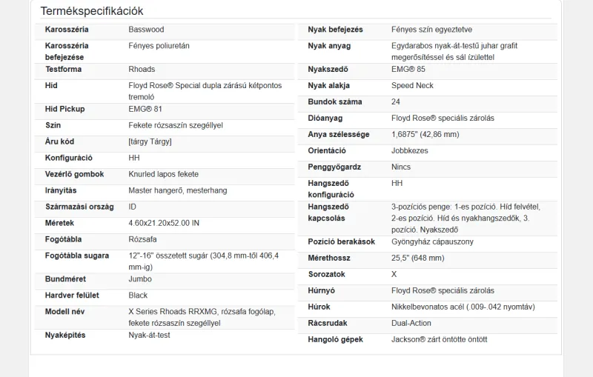
Task: Click the Jumbo fret size value
Action: [x=140, y=280]
